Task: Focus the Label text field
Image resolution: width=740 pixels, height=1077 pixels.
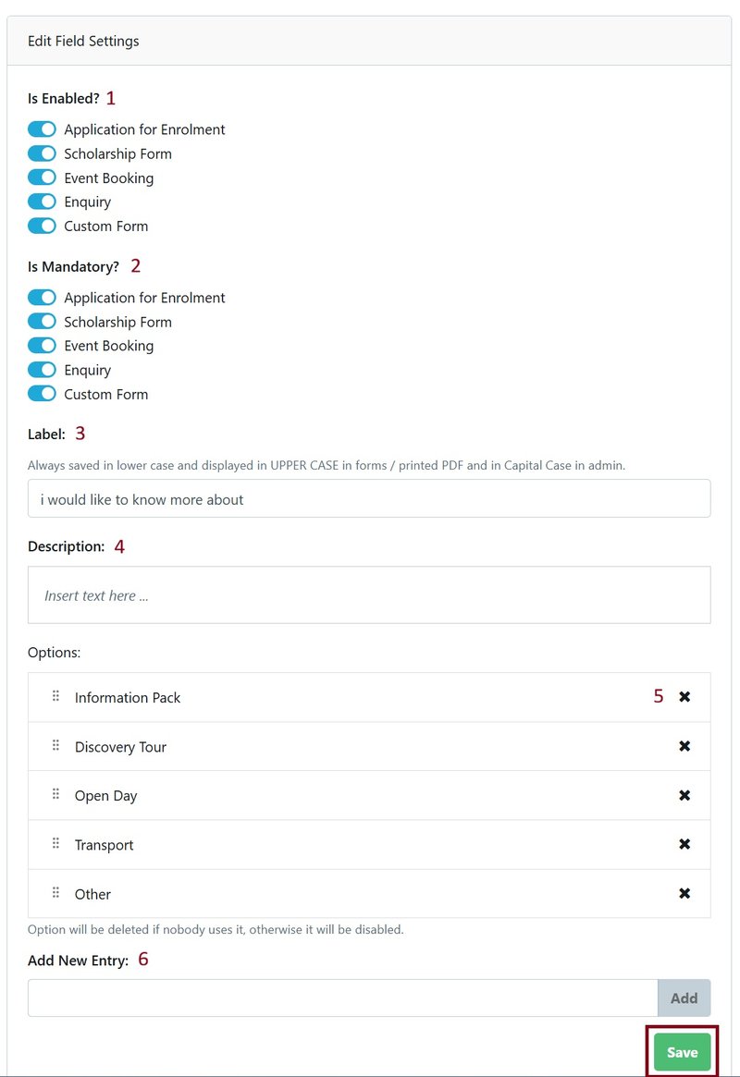Action: 369,499
